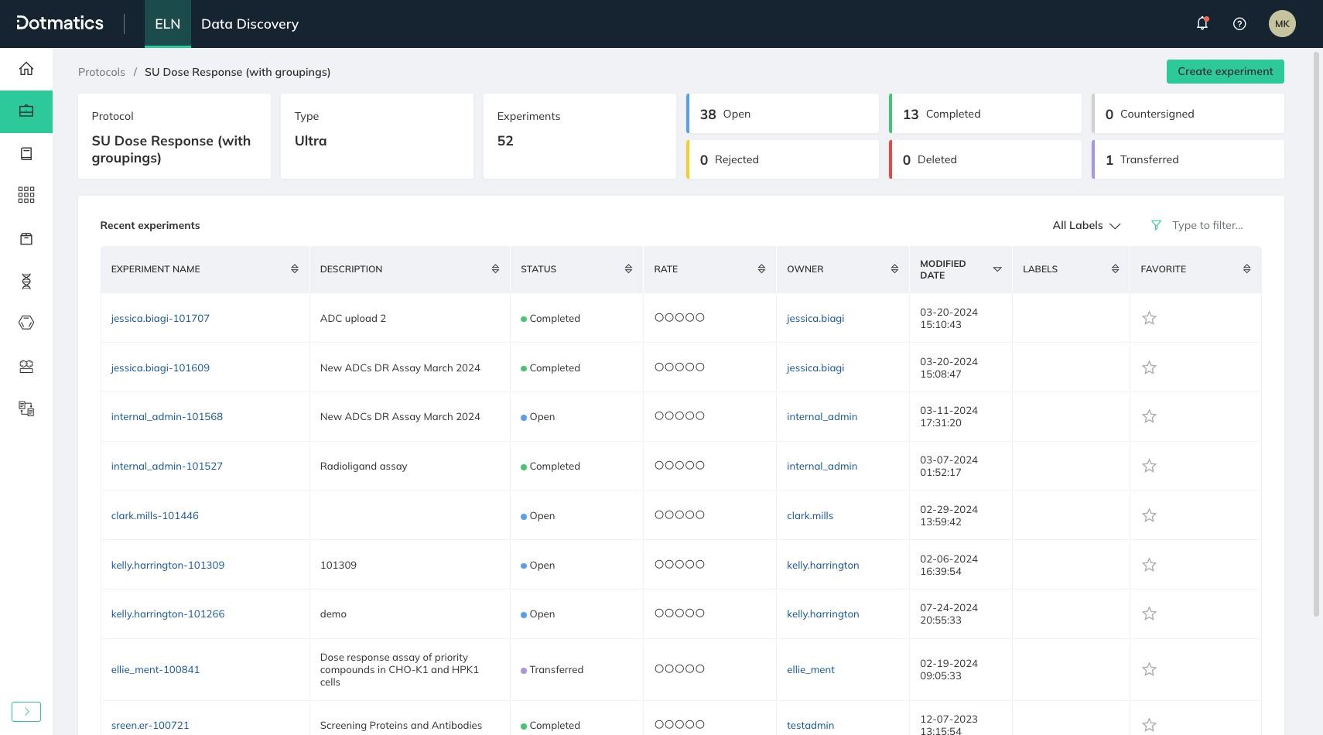The width and height of the screenshot is (1323, 735).
Task: Open experiment internal_admin-101568
Action: 167,416
